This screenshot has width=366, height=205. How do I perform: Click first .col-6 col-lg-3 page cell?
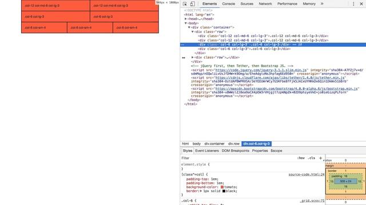[55, 17]
